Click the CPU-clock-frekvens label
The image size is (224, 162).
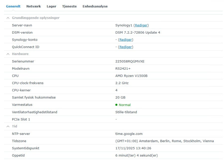(x=28, y=83)
